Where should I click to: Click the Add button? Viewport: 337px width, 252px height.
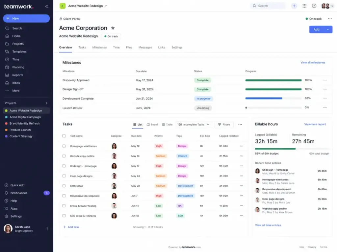[316, 30]
